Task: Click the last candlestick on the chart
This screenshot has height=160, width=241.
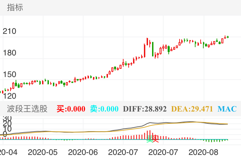Action: tap(228, 37)
